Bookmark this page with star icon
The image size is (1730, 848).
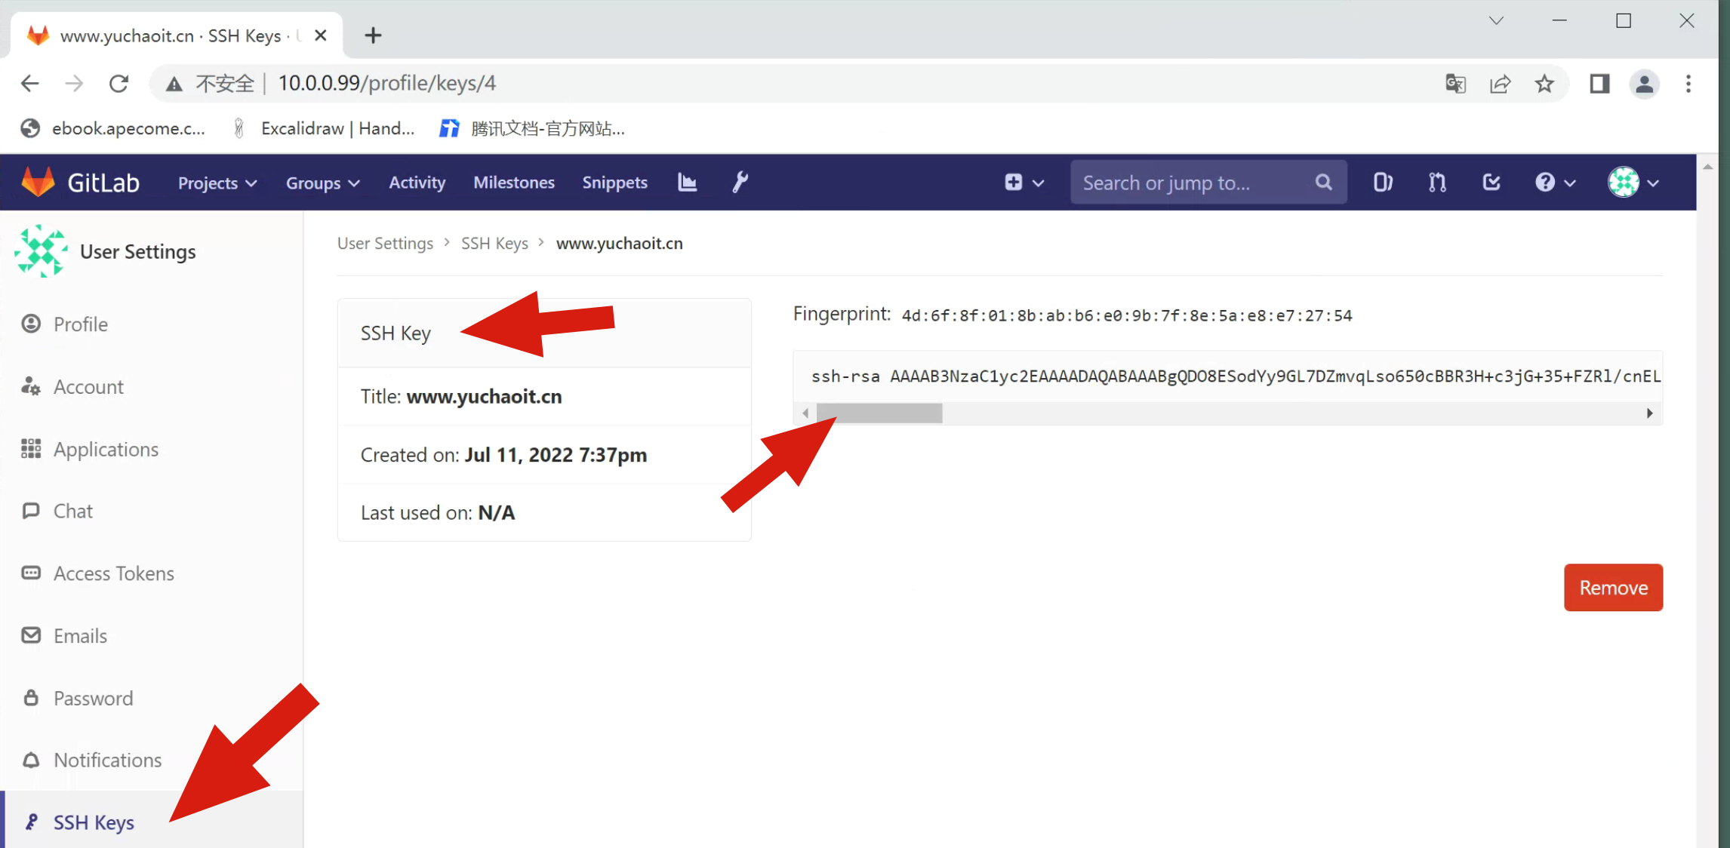[x=1544, y=83]
